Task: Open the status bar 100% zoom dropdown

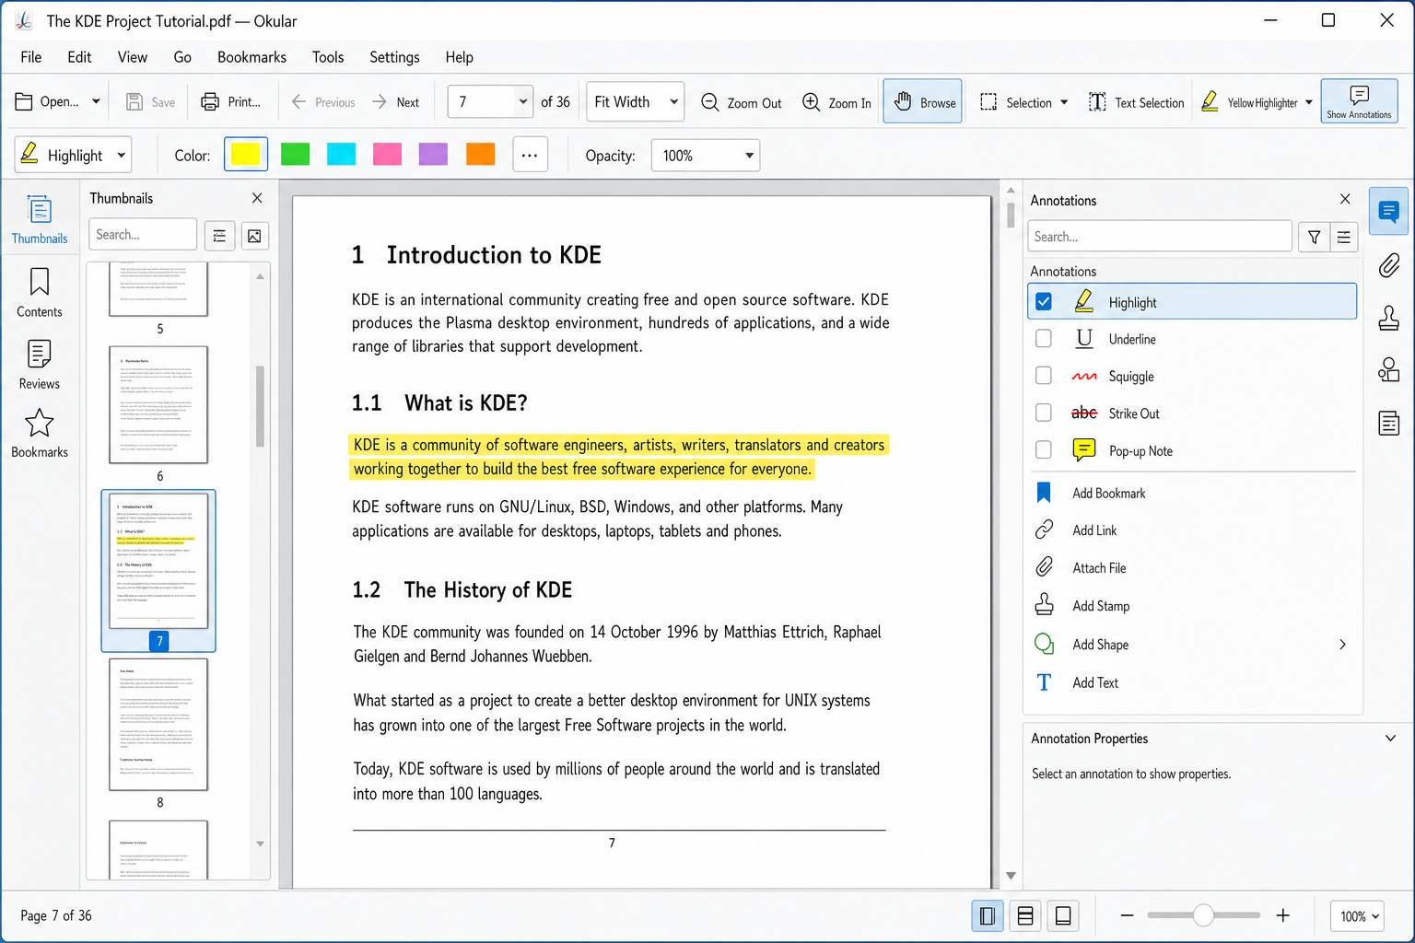Action: tap(1357, 916)
